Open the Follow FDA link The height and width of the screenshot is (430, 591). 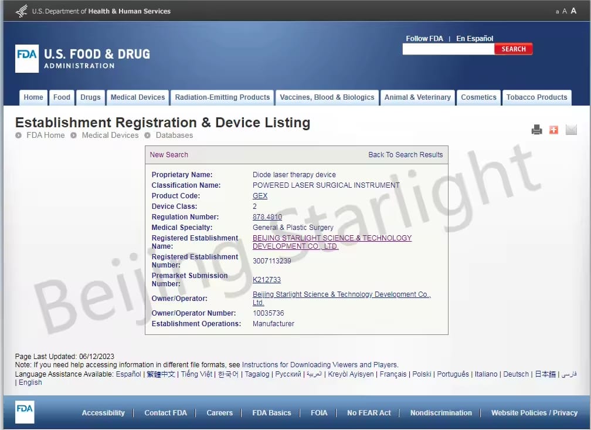point(424,39)
